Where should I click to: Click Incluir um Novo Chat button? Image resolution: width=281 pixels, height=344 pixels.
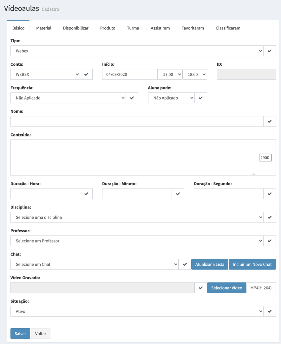click(252, 264)
